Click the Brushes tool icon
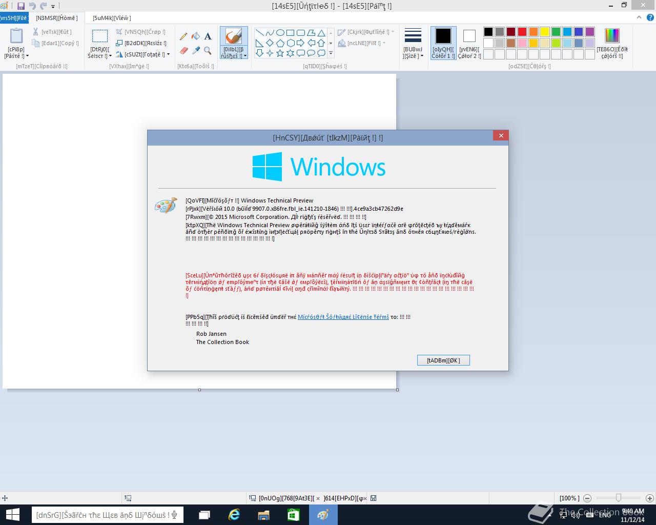The height and width of the screenshot is (525, 656). pyautogui.click(x=234, y=37)
